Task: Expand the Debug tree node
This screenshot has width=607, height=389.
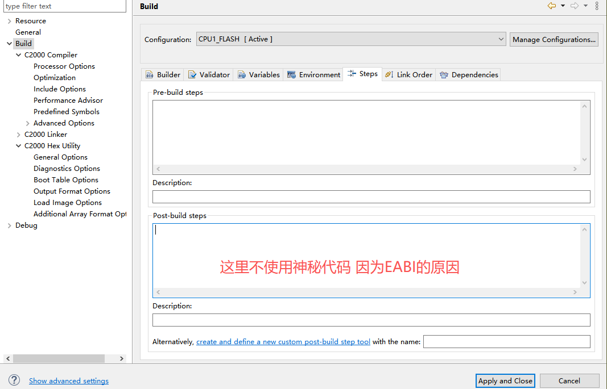Action: tap(9, 225)
